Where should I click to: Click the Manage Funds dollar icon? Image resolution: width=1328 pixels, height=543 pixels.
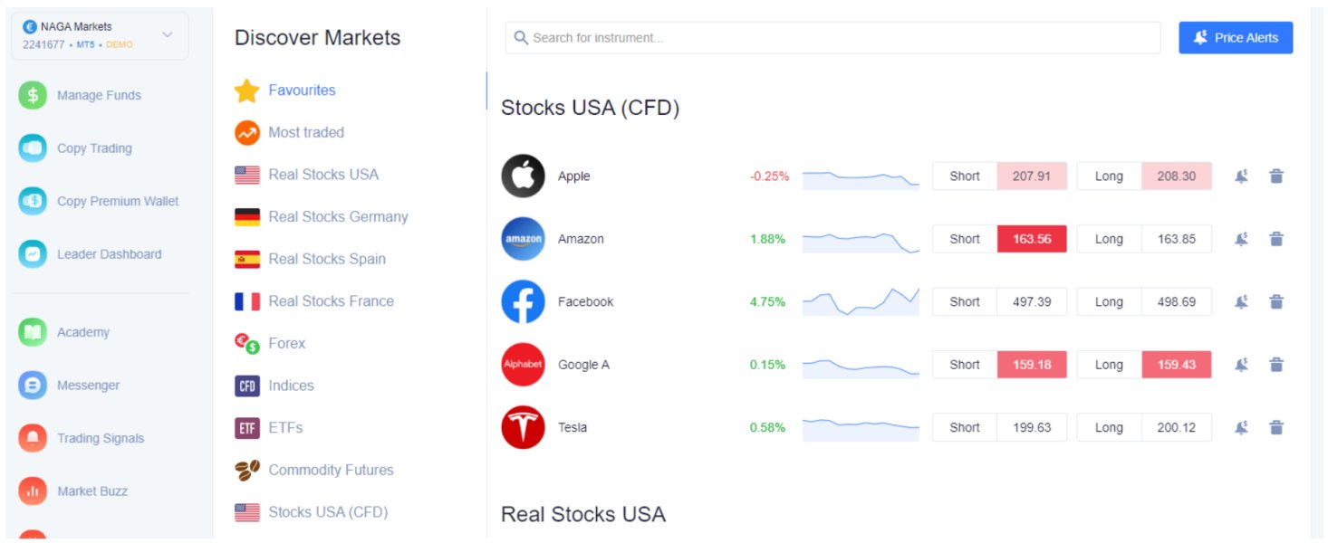[x=33, y=95]
